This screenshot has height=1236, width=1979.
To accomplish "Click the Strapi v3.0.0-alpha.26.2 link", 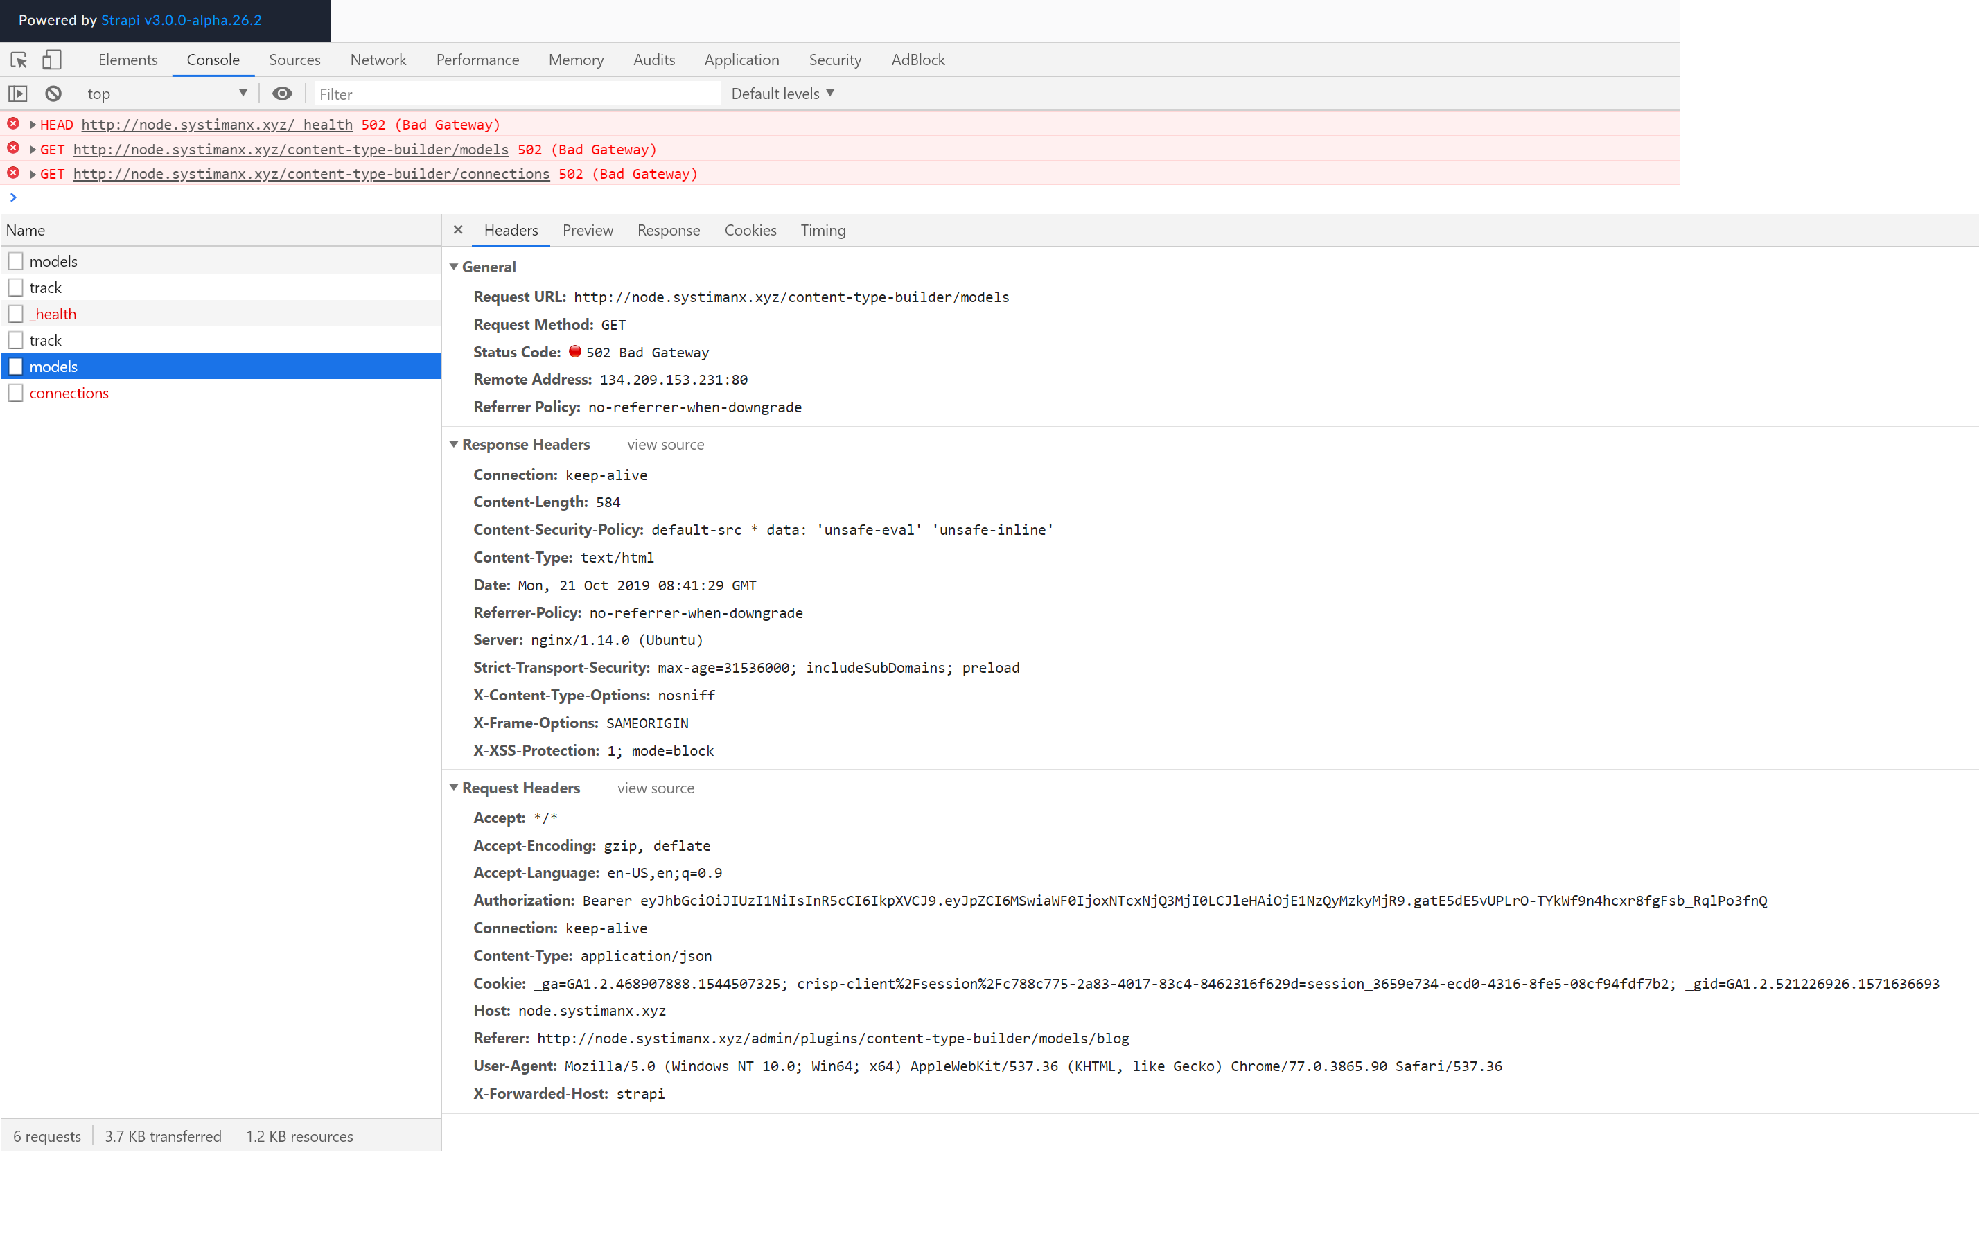I will 181,19.
